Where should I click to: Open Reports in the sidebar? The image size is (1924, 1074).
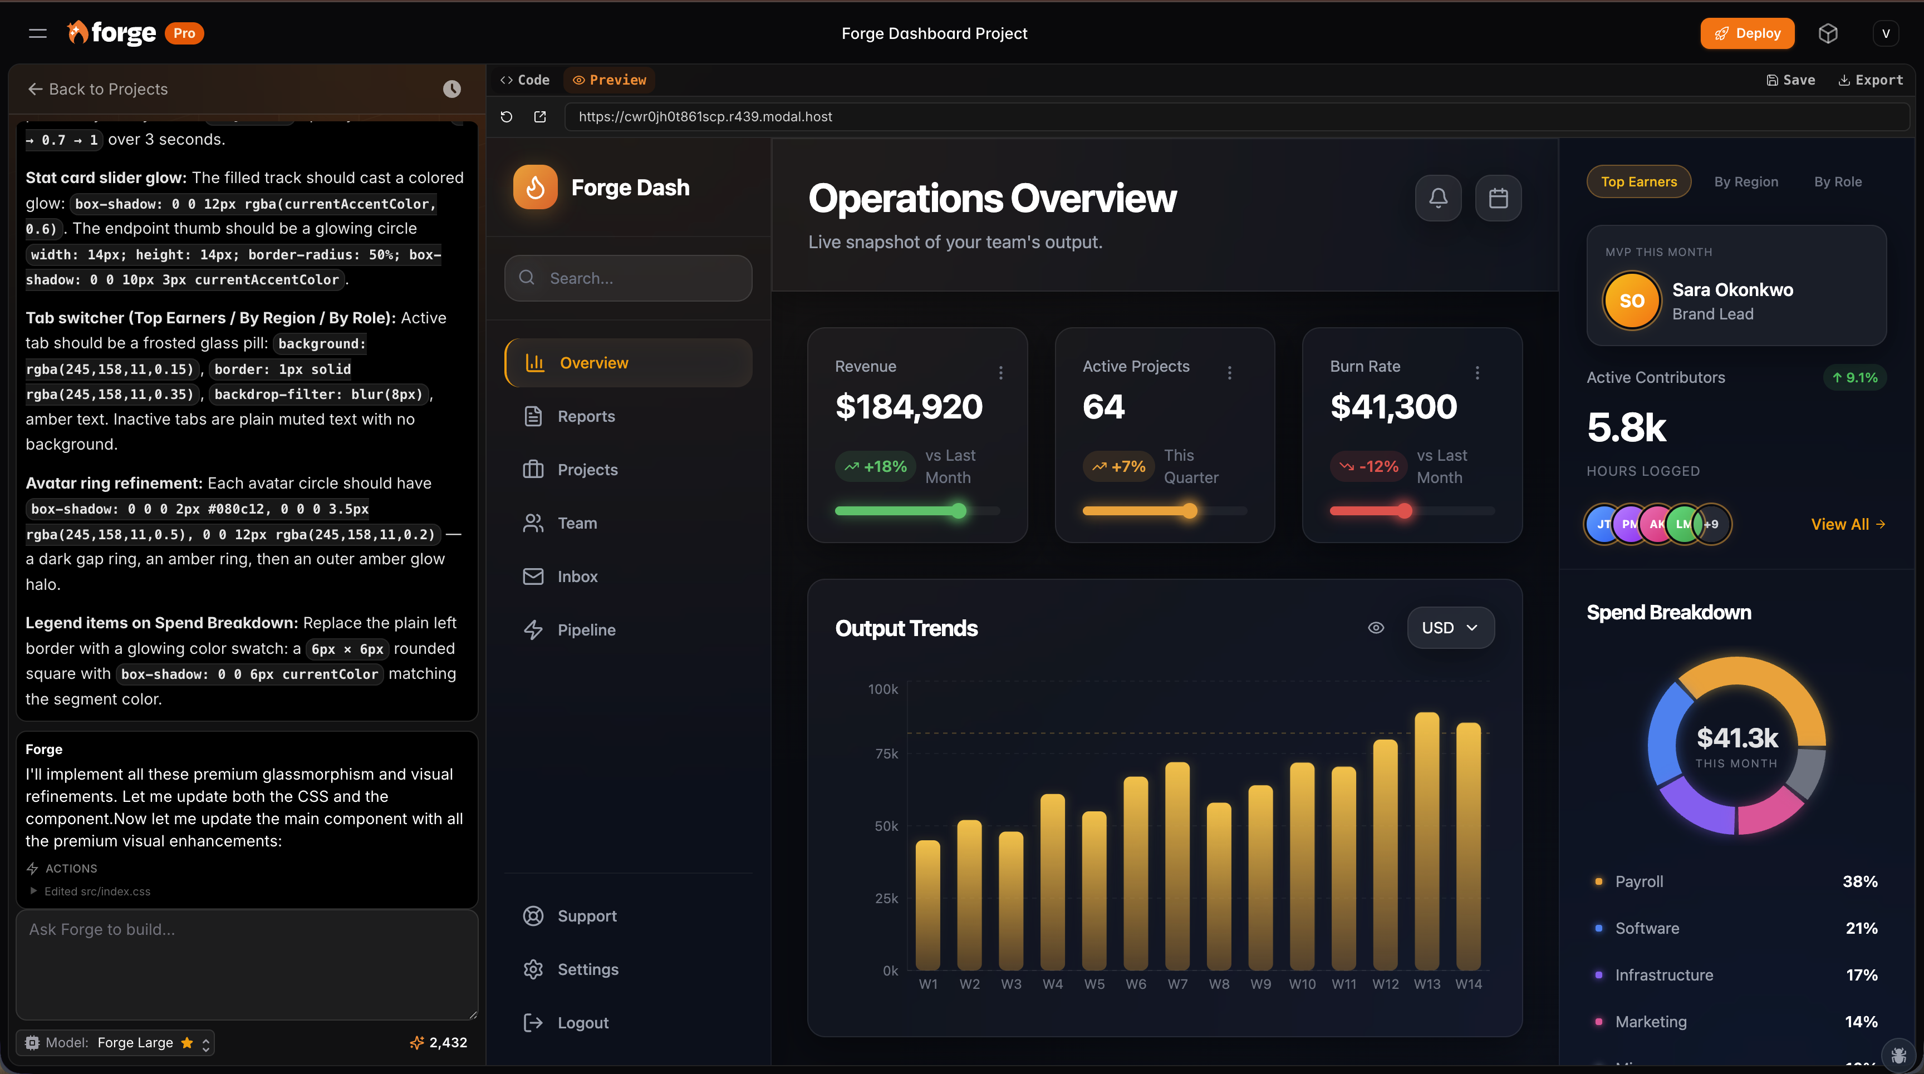pyautogui.click(x=586, y=416)
